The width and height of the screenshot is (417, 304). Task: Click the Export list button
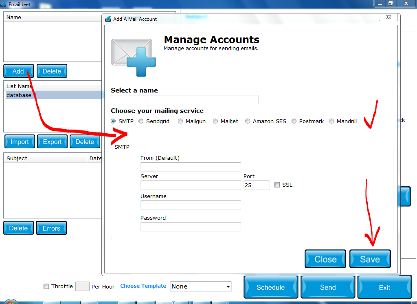[52, 142]
